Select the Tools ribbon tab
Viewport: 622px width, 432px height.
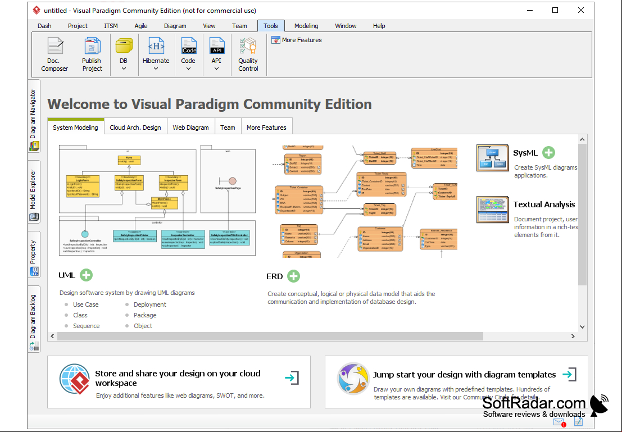coord(271,26)
